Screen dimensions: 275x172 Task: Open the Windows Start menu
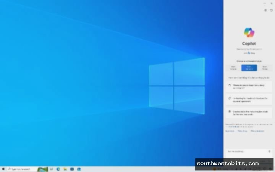click(x=3, y=169)
